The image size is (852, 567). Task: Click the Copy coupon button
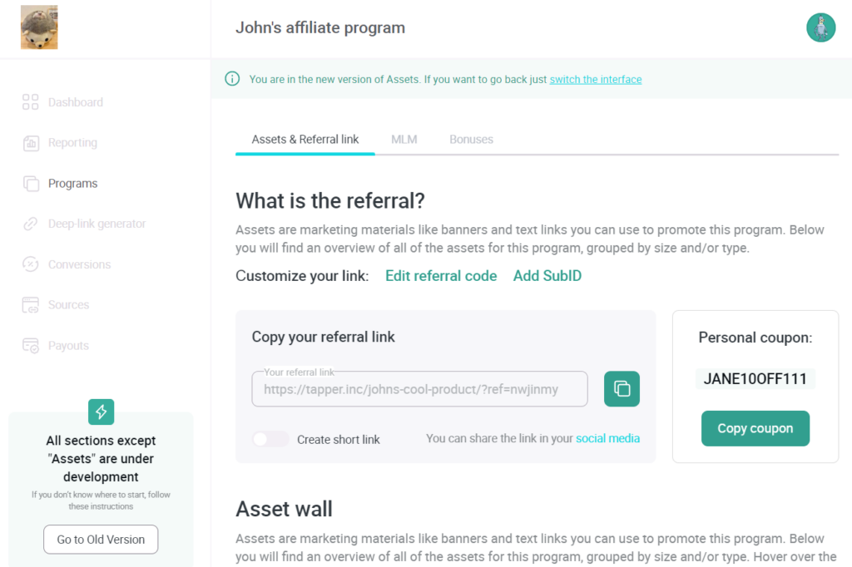(x=755, y=428)
